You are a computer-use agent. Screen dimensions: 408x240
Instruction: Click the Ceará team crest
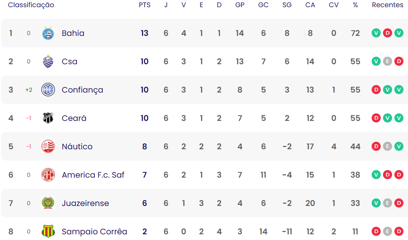[48, 118]
